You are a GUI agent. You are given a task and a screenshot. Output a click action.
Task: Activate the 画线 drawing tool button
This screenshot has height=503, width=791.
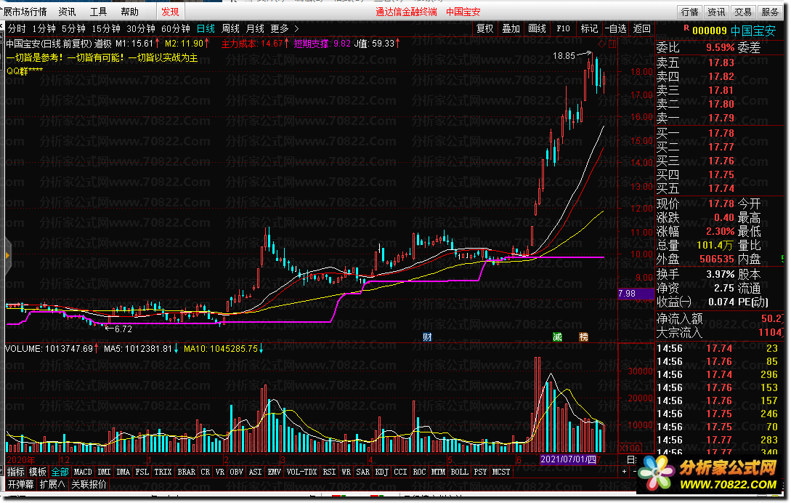coord(538,29)
